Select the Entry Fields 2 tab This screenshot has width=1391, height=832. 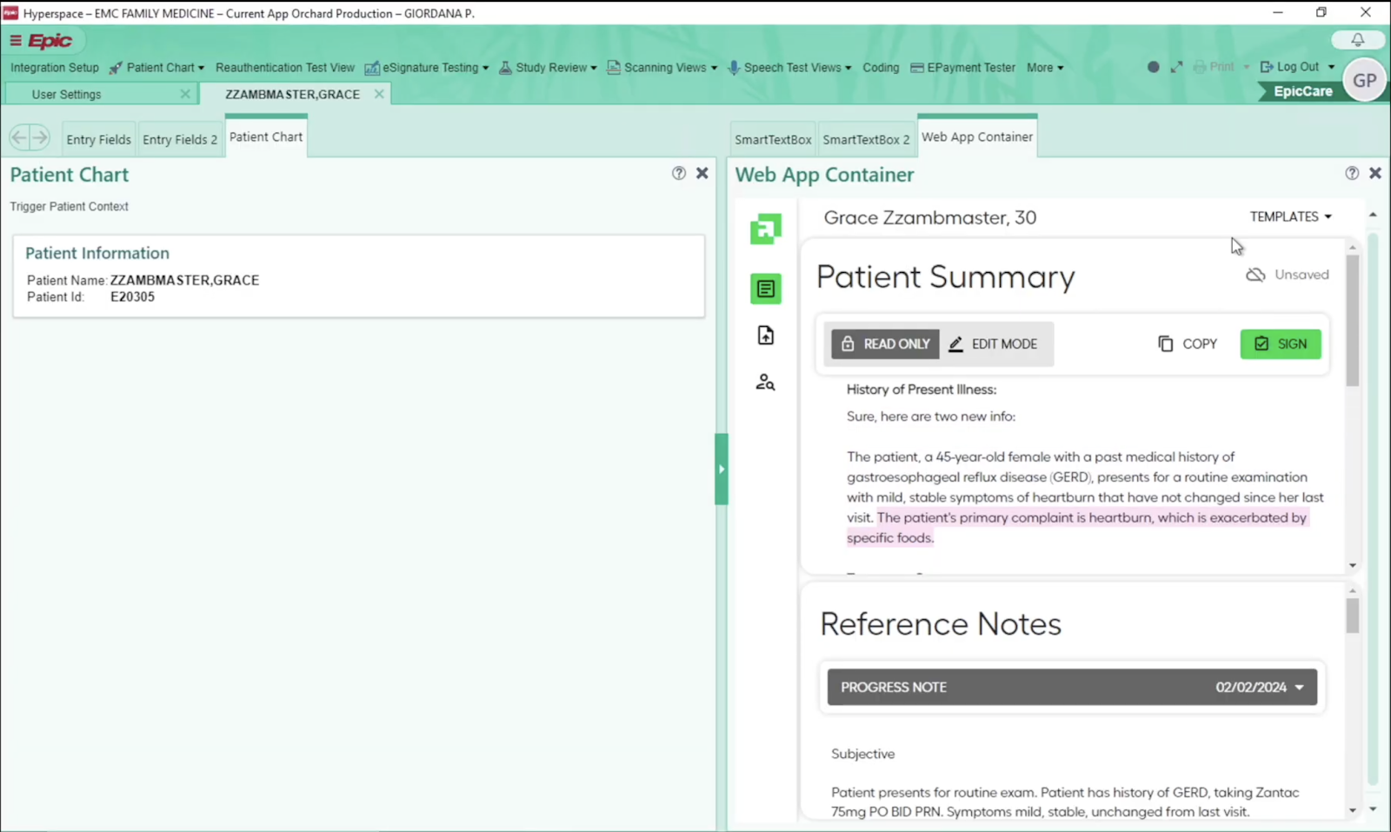click(180, 139)
